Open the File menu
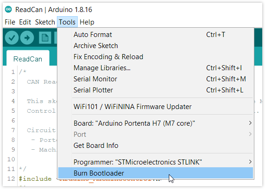This screenshot has width=265, height=189. [10, 22]
